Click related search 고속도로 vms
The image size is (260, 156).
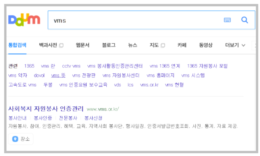tap(22, 85)
